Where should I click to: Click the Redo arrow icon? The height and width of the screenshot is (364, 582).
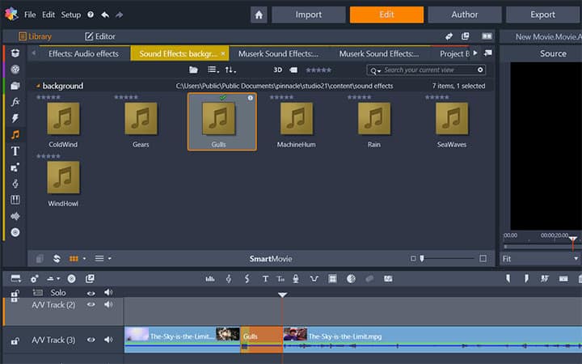coord(119,15)
